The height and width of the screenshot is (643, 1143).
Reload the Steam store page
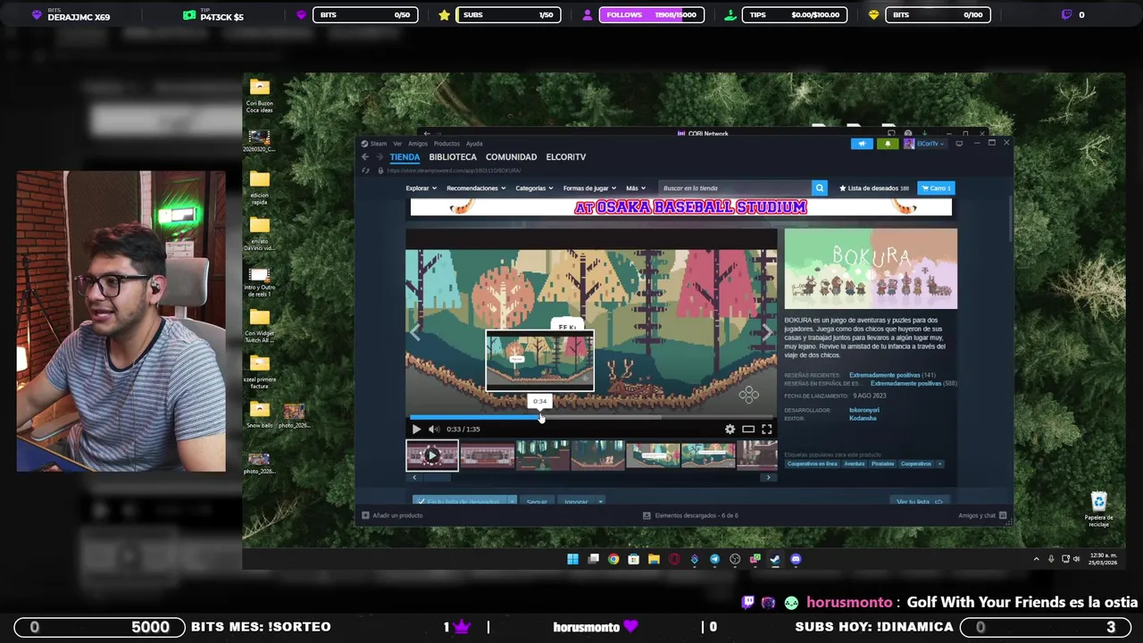click(365, 171)
